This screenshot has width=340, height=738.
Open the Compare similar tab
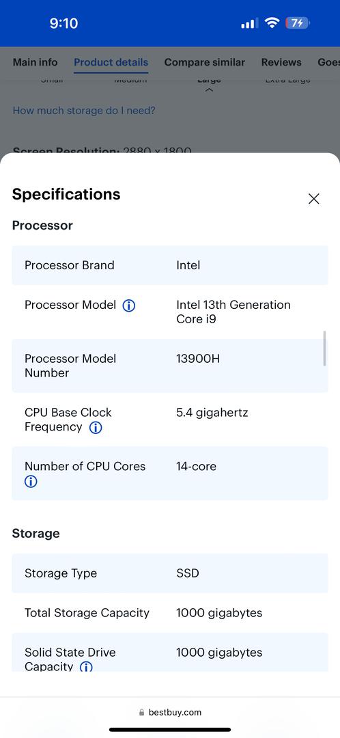click(x=205, y=62)
